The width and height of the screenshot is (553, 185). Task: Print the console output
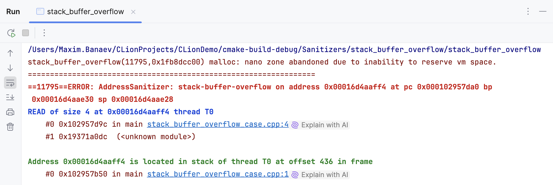[x=10, y=112]
